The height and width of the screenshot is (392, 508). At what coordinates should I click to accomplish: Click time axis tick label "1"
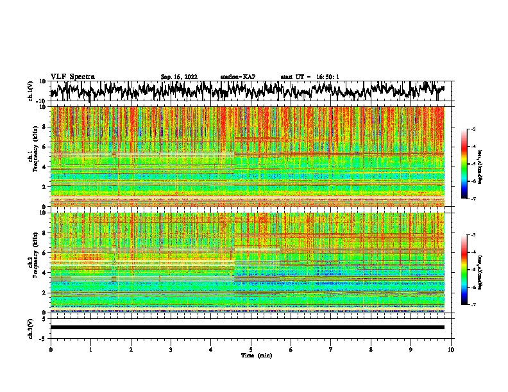[90, 350]
